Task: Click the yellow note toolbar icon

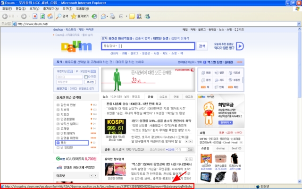Action: pos(132,17)
